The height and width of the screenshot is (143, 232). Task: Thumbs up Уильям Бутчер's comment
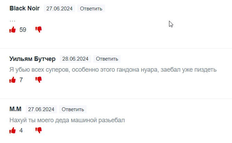[13, 80]
